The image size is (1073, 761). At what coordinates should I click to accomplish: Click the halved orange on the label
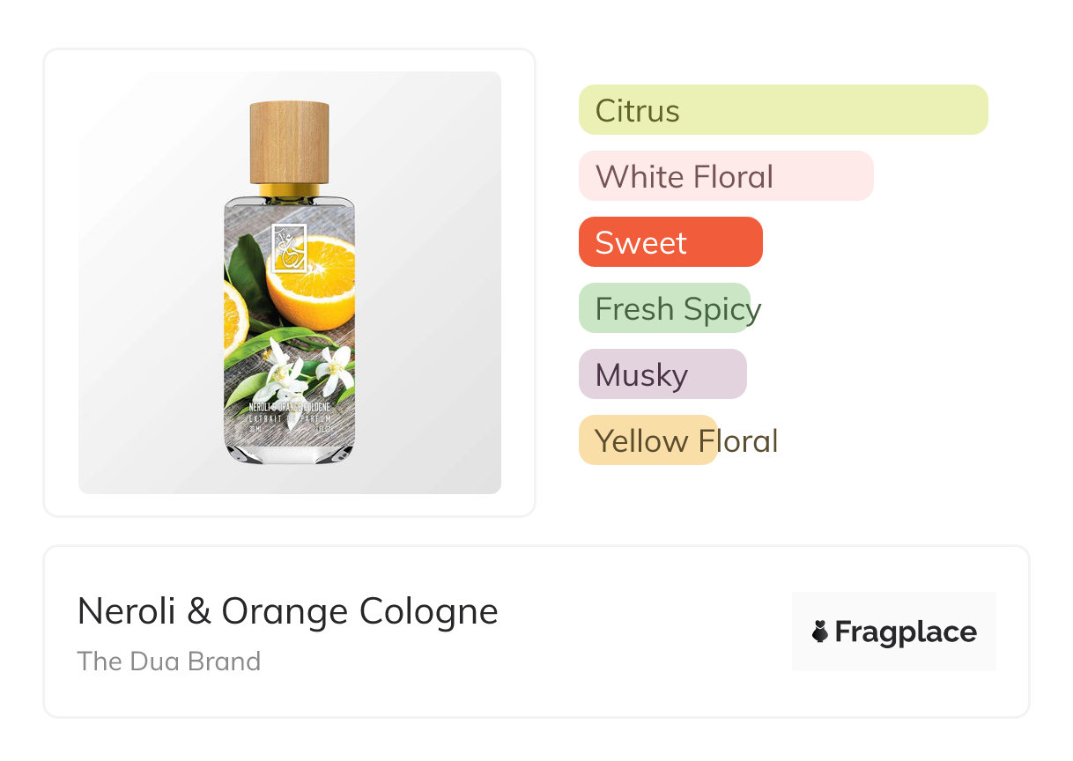314,281
